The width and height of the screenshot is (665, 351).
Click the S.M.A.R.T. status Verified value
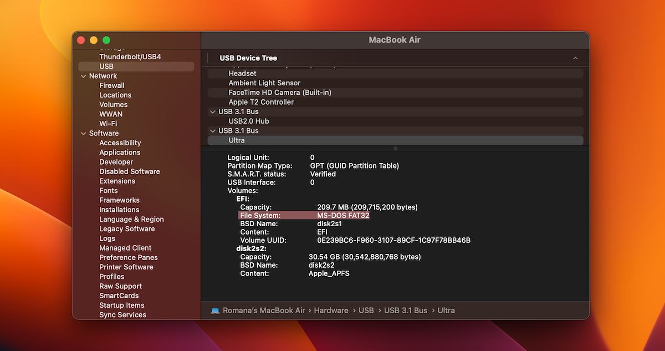[323, 174]
